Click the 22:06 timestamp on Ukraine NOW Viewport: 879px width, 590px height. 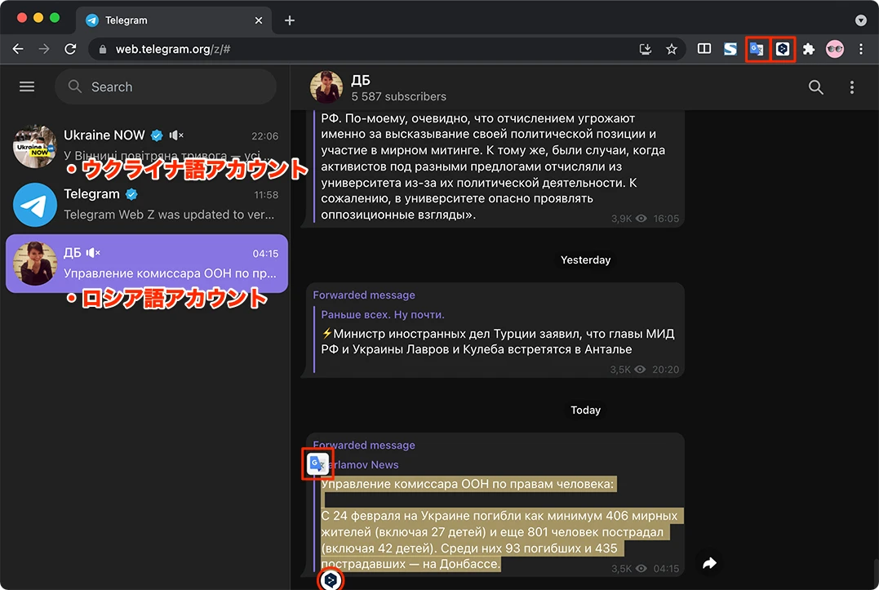[264, 136]
